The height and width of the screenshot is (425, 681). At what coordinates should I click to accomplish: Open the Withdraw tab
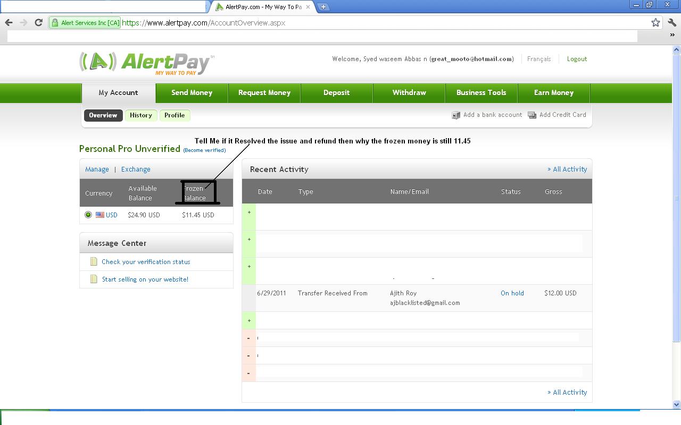tap(409, 92)
